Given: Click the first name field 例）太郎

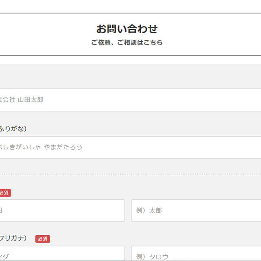Looking at the screenshot, I should point(196,211).
